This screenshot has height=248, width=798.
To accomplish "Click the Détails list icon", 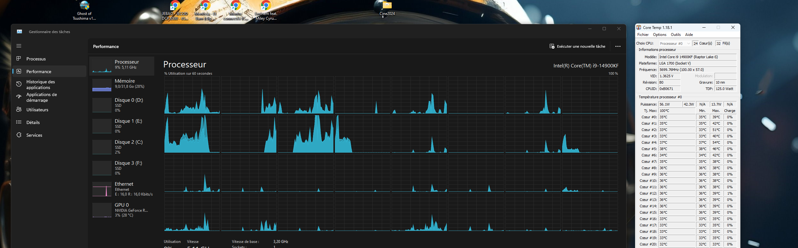I will click(x=19, y=122).
